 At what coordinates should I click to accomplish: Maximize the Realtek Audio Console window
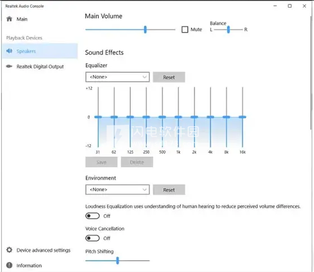290,6
